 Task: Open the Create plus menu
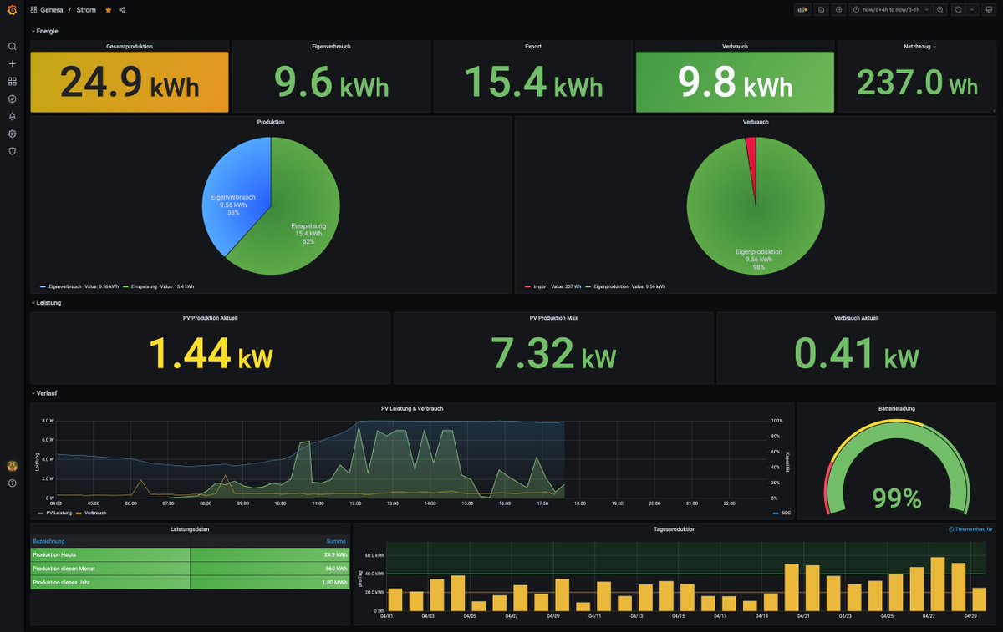pos(12,64)
